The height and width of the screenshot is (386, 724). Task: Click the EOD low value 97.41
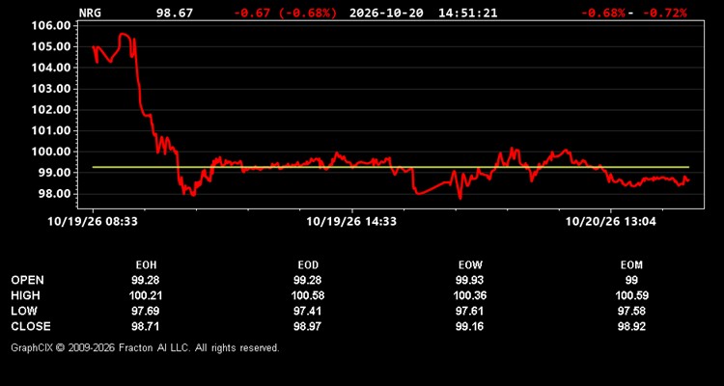pyautogui.click(x=308, y=311)
